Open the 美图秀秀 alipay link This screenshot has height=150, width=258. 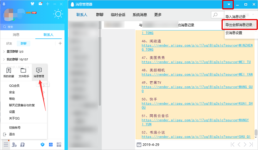coord(196,62)
